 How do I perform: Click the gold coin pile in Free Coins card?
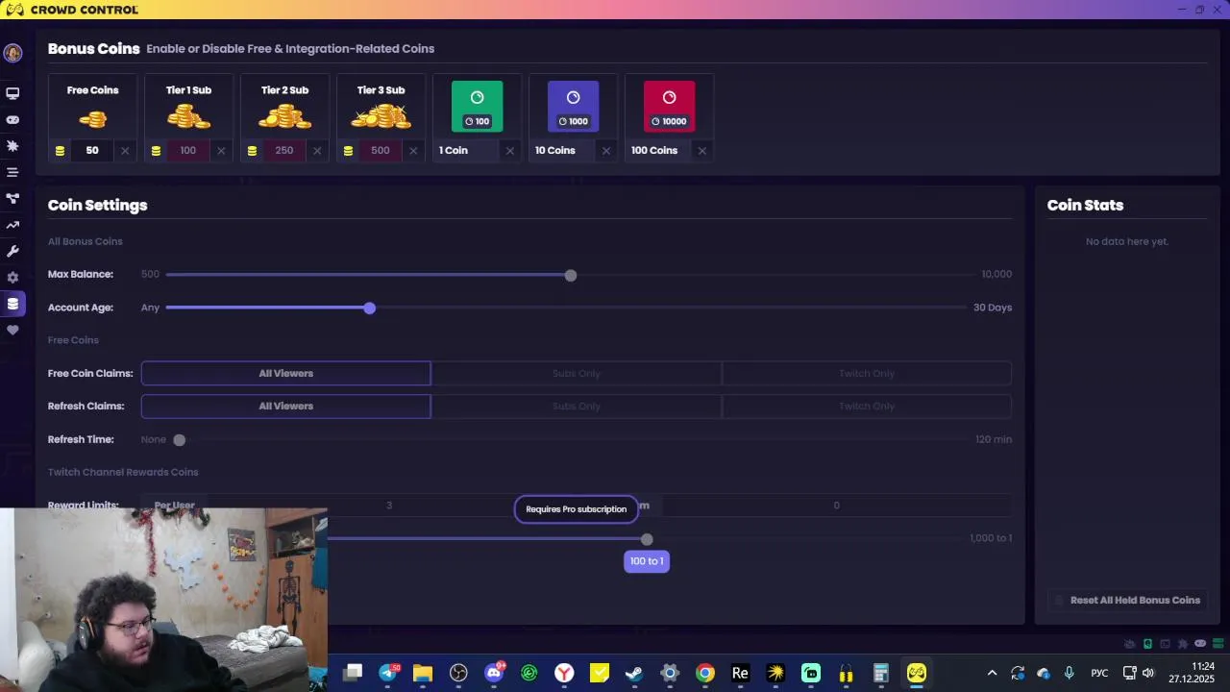92,119
